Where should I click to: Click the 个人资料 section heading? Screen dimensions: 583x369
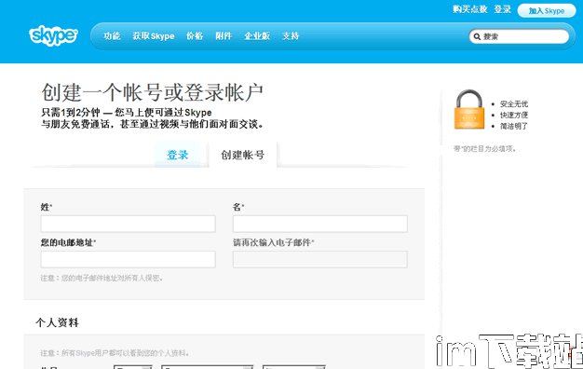(x=57, y=322)
